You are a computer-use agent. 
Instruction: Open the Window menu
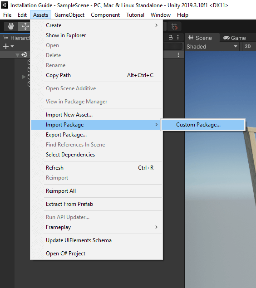(x=161, y=15)
